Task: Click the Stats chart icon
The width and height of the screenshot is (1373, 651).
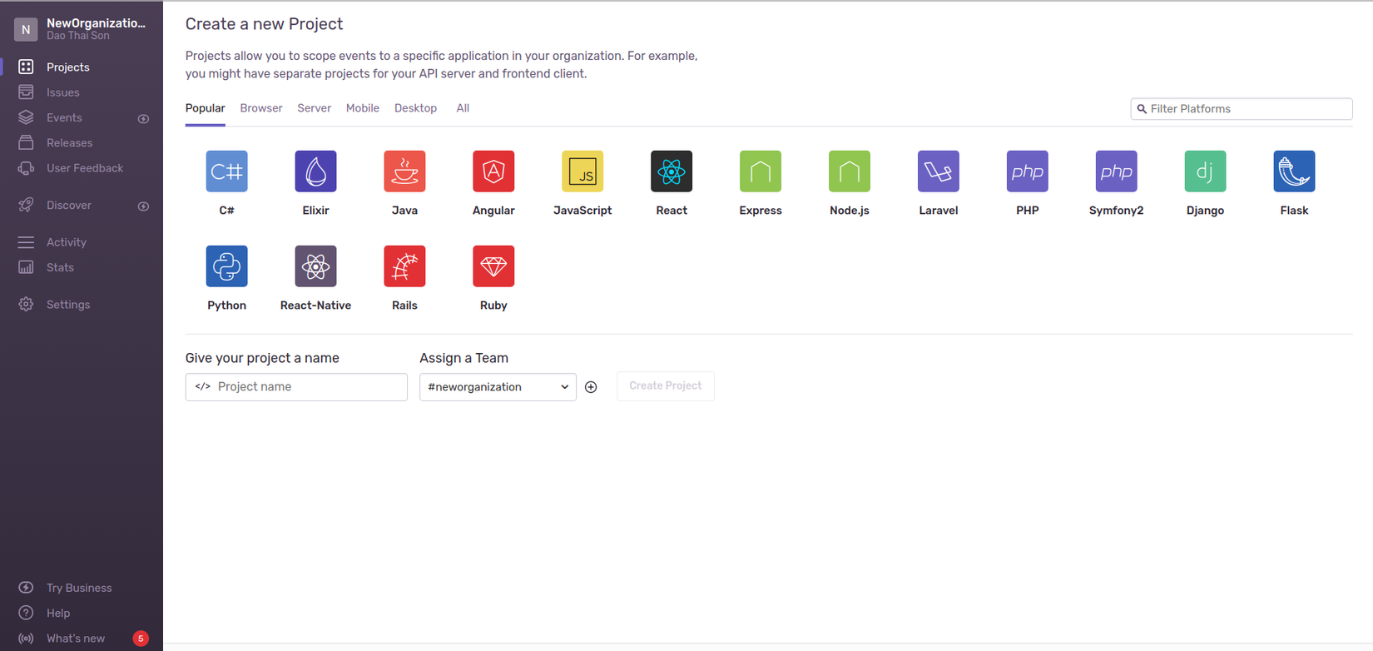Action: 26,267
